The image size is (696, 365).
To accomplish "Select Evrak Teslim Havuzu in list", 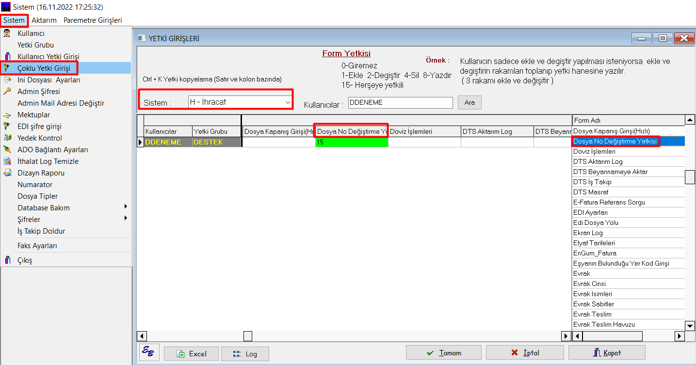I will (x=629, y=324).
